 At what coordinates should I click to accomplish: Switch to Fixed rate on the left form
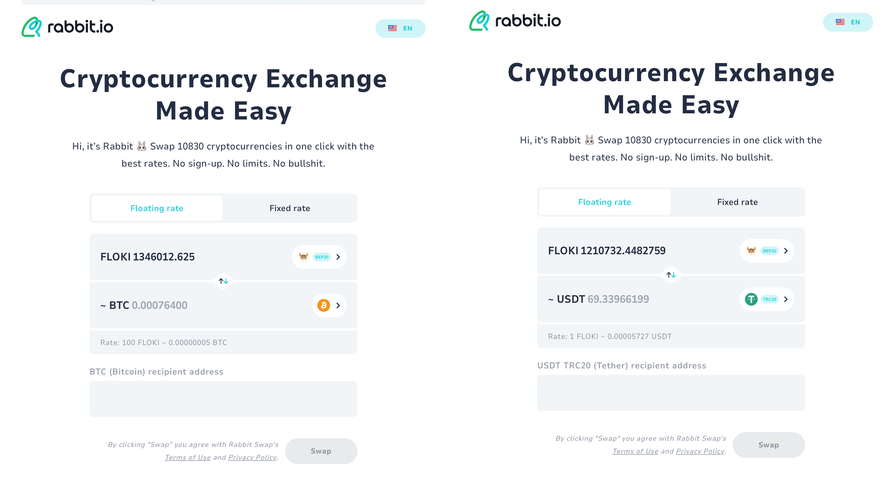(289, 208)
